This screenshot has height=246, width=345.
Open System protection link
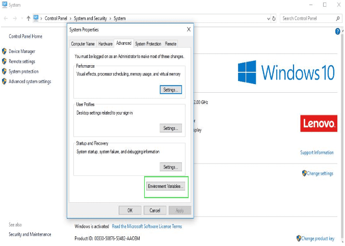pyautogui.click(x=23, y=71)
